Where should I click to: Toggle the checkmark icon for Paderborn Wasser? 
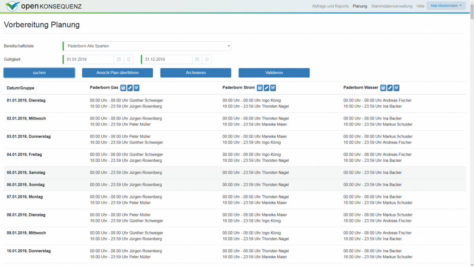pos(396,88)
